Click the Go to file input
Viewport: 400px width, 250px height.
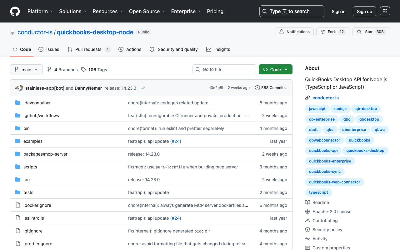(224, 69)
